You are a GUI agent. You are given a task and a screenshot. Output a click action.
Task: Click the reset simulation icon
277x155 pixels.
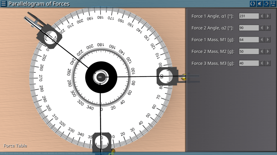pyautogui.click(x=253, y=4)
